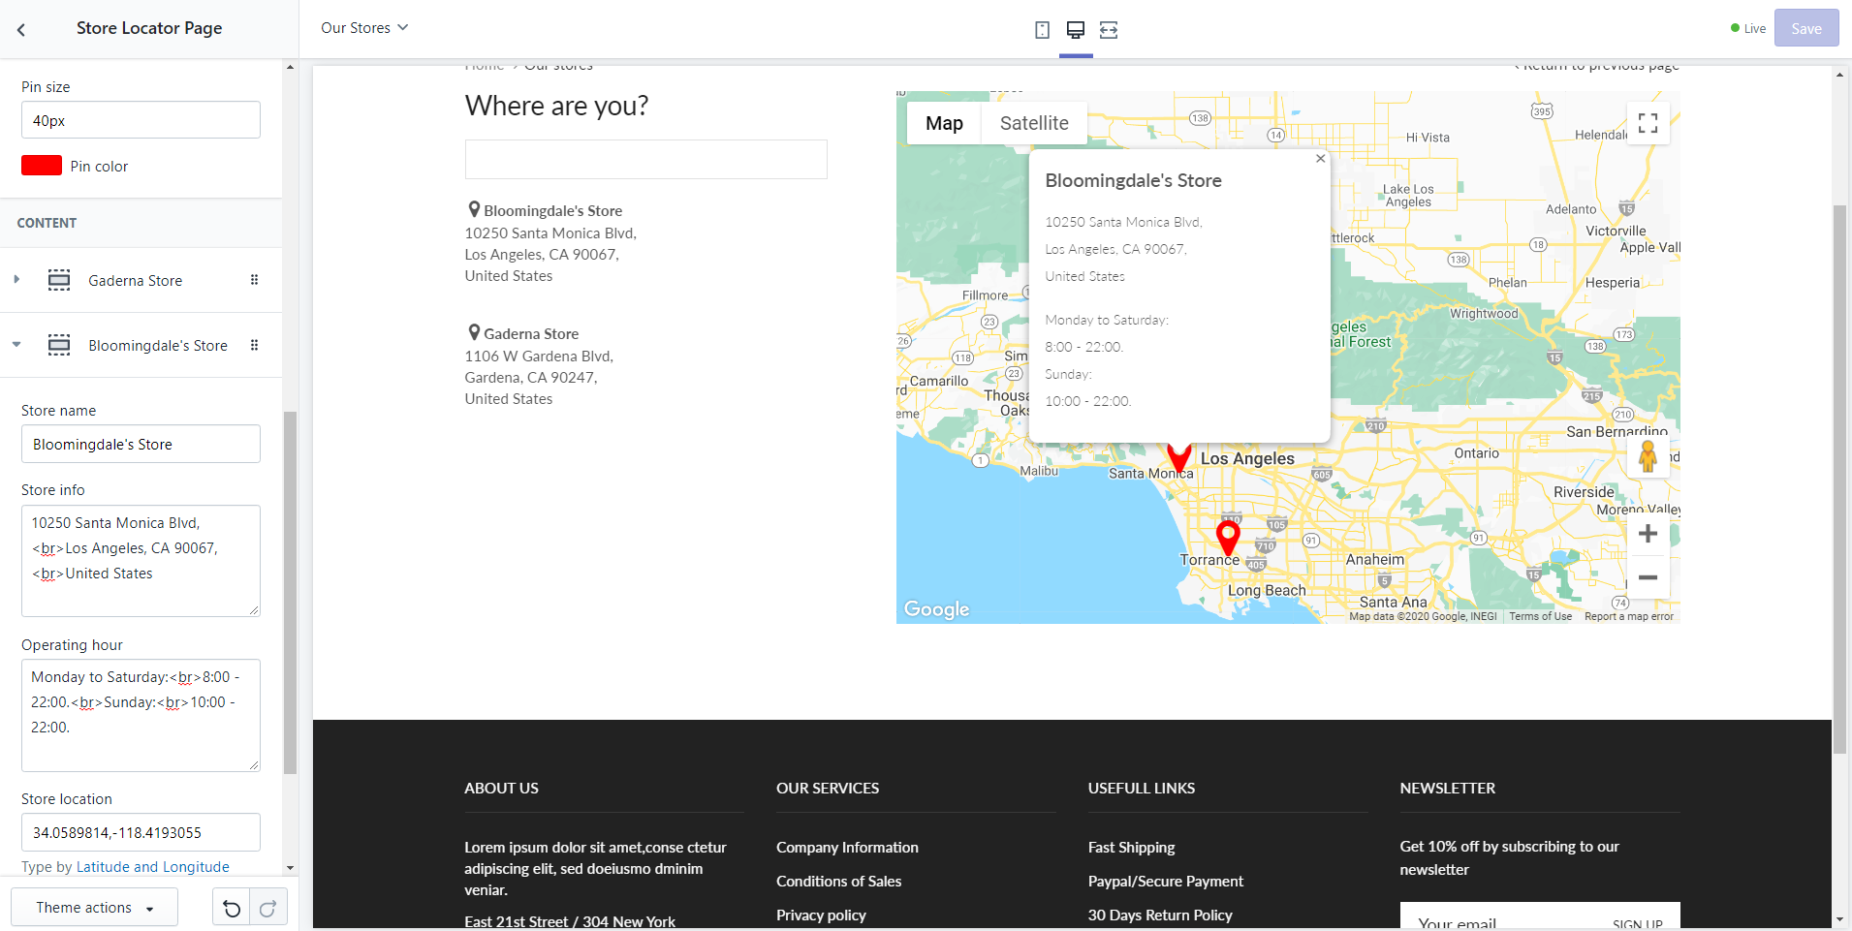Grab the Bloomingdale's Store drag handle
The width and height of the screenshot is (1852, 931).
254,345
